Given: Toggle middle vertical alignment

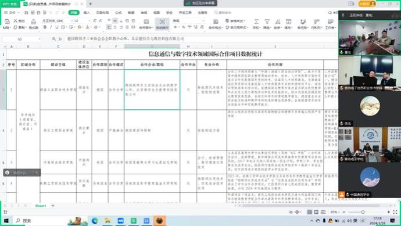Looking at the screenshot, I should [x=115, y=21].
